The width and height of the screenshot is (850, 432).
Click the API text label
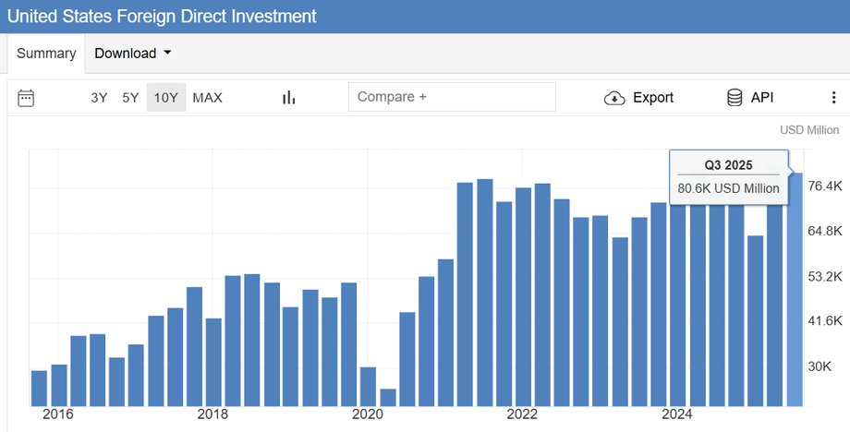point(762,98)
